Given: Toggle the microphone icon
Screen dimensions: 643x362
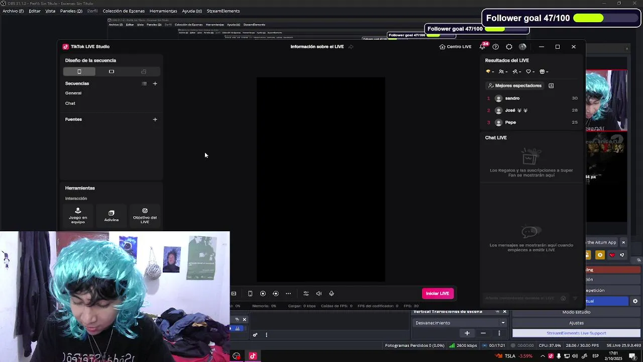Looking at the screenshot, I should pyautogui.click(x=332, y=294).
